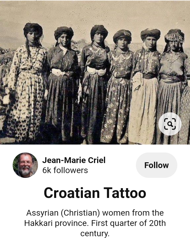Click the Assyrian women description text

click(x=95, y=223)
